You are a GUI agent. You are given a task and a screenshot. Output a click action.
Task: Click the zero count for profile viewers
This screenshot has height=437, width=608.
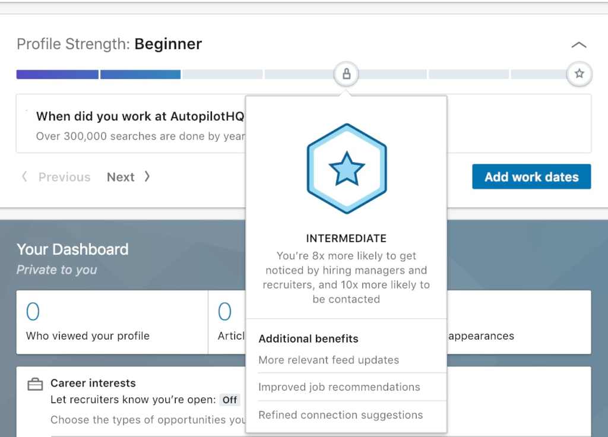coord(33,311)
